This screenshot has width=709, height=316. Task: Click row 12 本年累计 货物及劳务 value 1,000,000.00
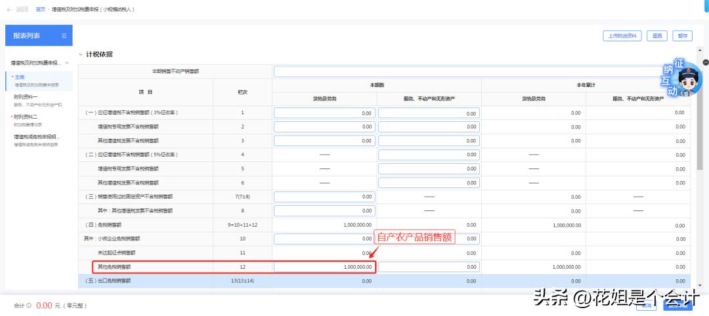click(567, 267)
